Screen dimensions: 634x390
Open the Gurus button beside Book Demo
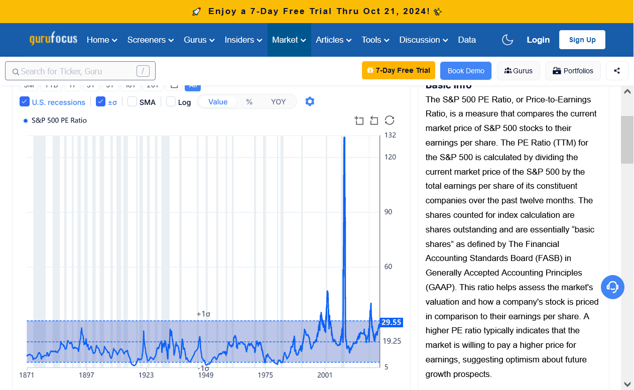519,71
